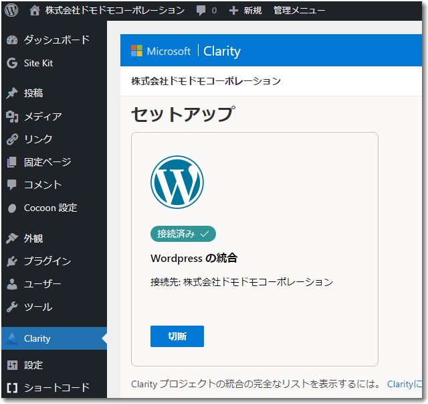Click the WordPress logo in admin bar
Image resolution: width=428 pixels, height=404 pixels.
click(x=11, y=10)
